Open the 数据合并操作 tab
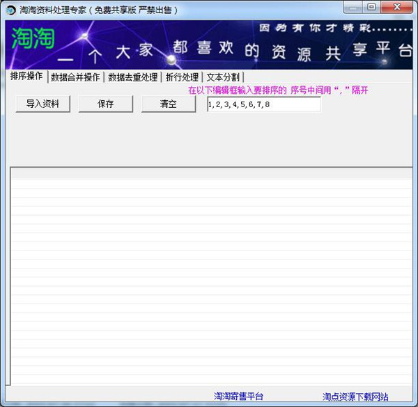This screenshot has height=407, width=418. coord(75,77)
